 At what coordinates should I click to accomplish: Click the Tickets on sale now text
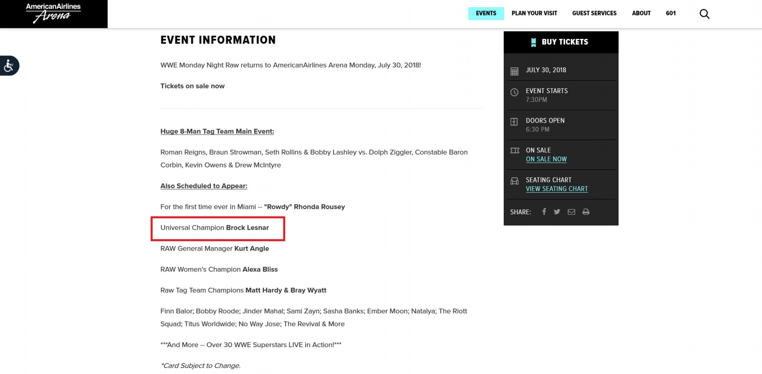point(193,86)
